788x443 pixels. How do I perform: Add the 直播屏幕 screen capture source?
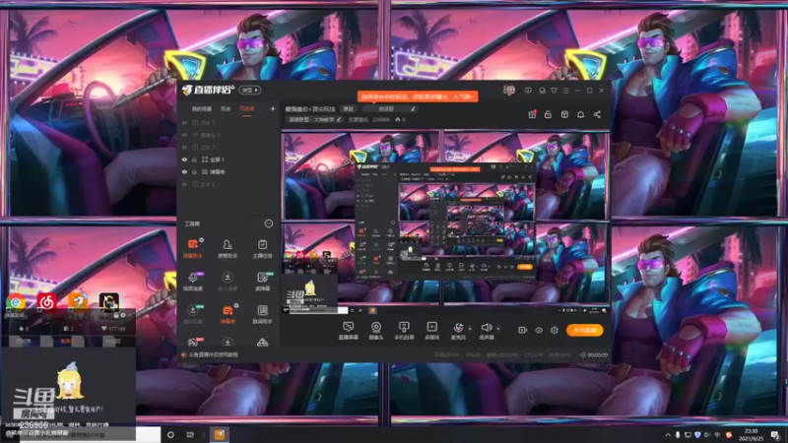[x=348, y=331]
